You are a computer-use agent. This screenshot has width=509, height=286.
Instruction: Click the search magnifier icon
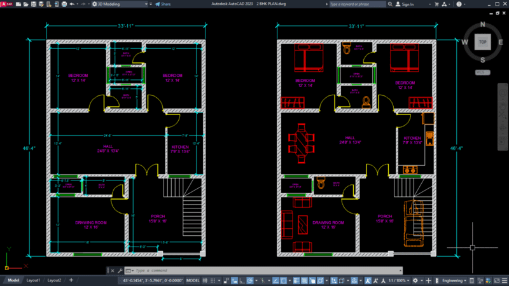pos(390,4)
